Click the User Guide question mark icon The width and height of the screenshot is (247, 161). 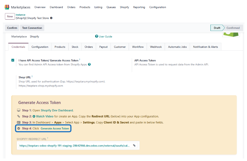click(x=97, y=36)
